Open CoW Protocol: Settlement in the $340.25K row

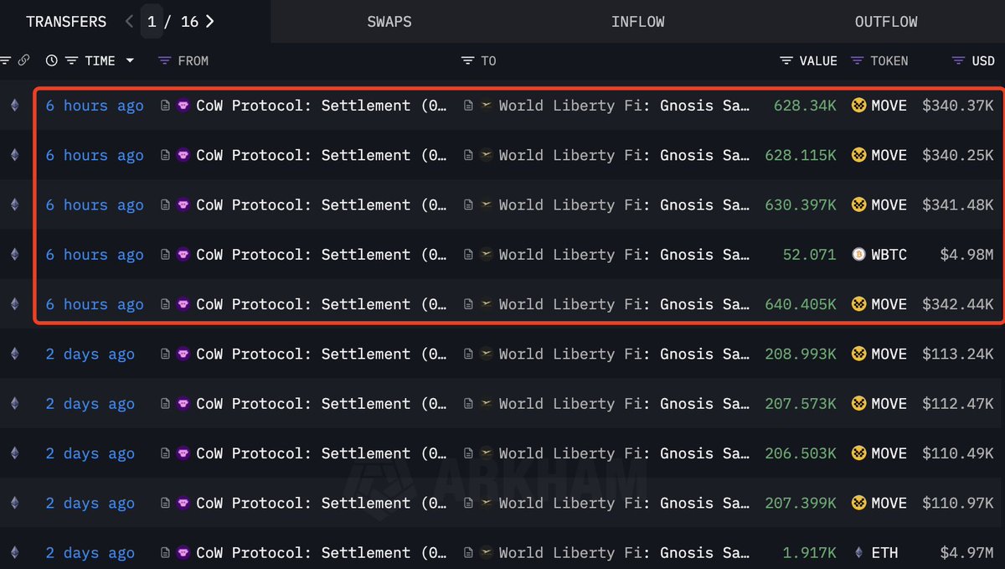(x=322, y=156)
